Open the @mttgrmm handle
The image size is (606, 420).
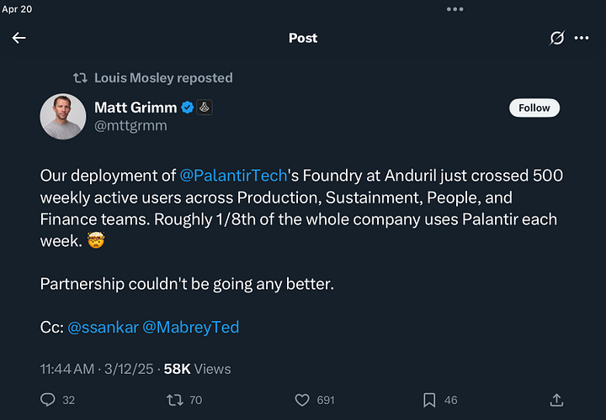(130, 125)
